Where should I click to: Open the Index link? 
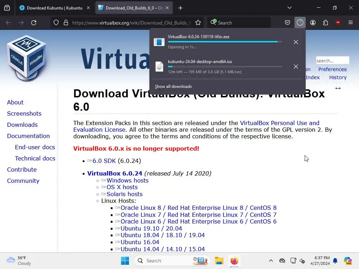[x=312, y=77]
